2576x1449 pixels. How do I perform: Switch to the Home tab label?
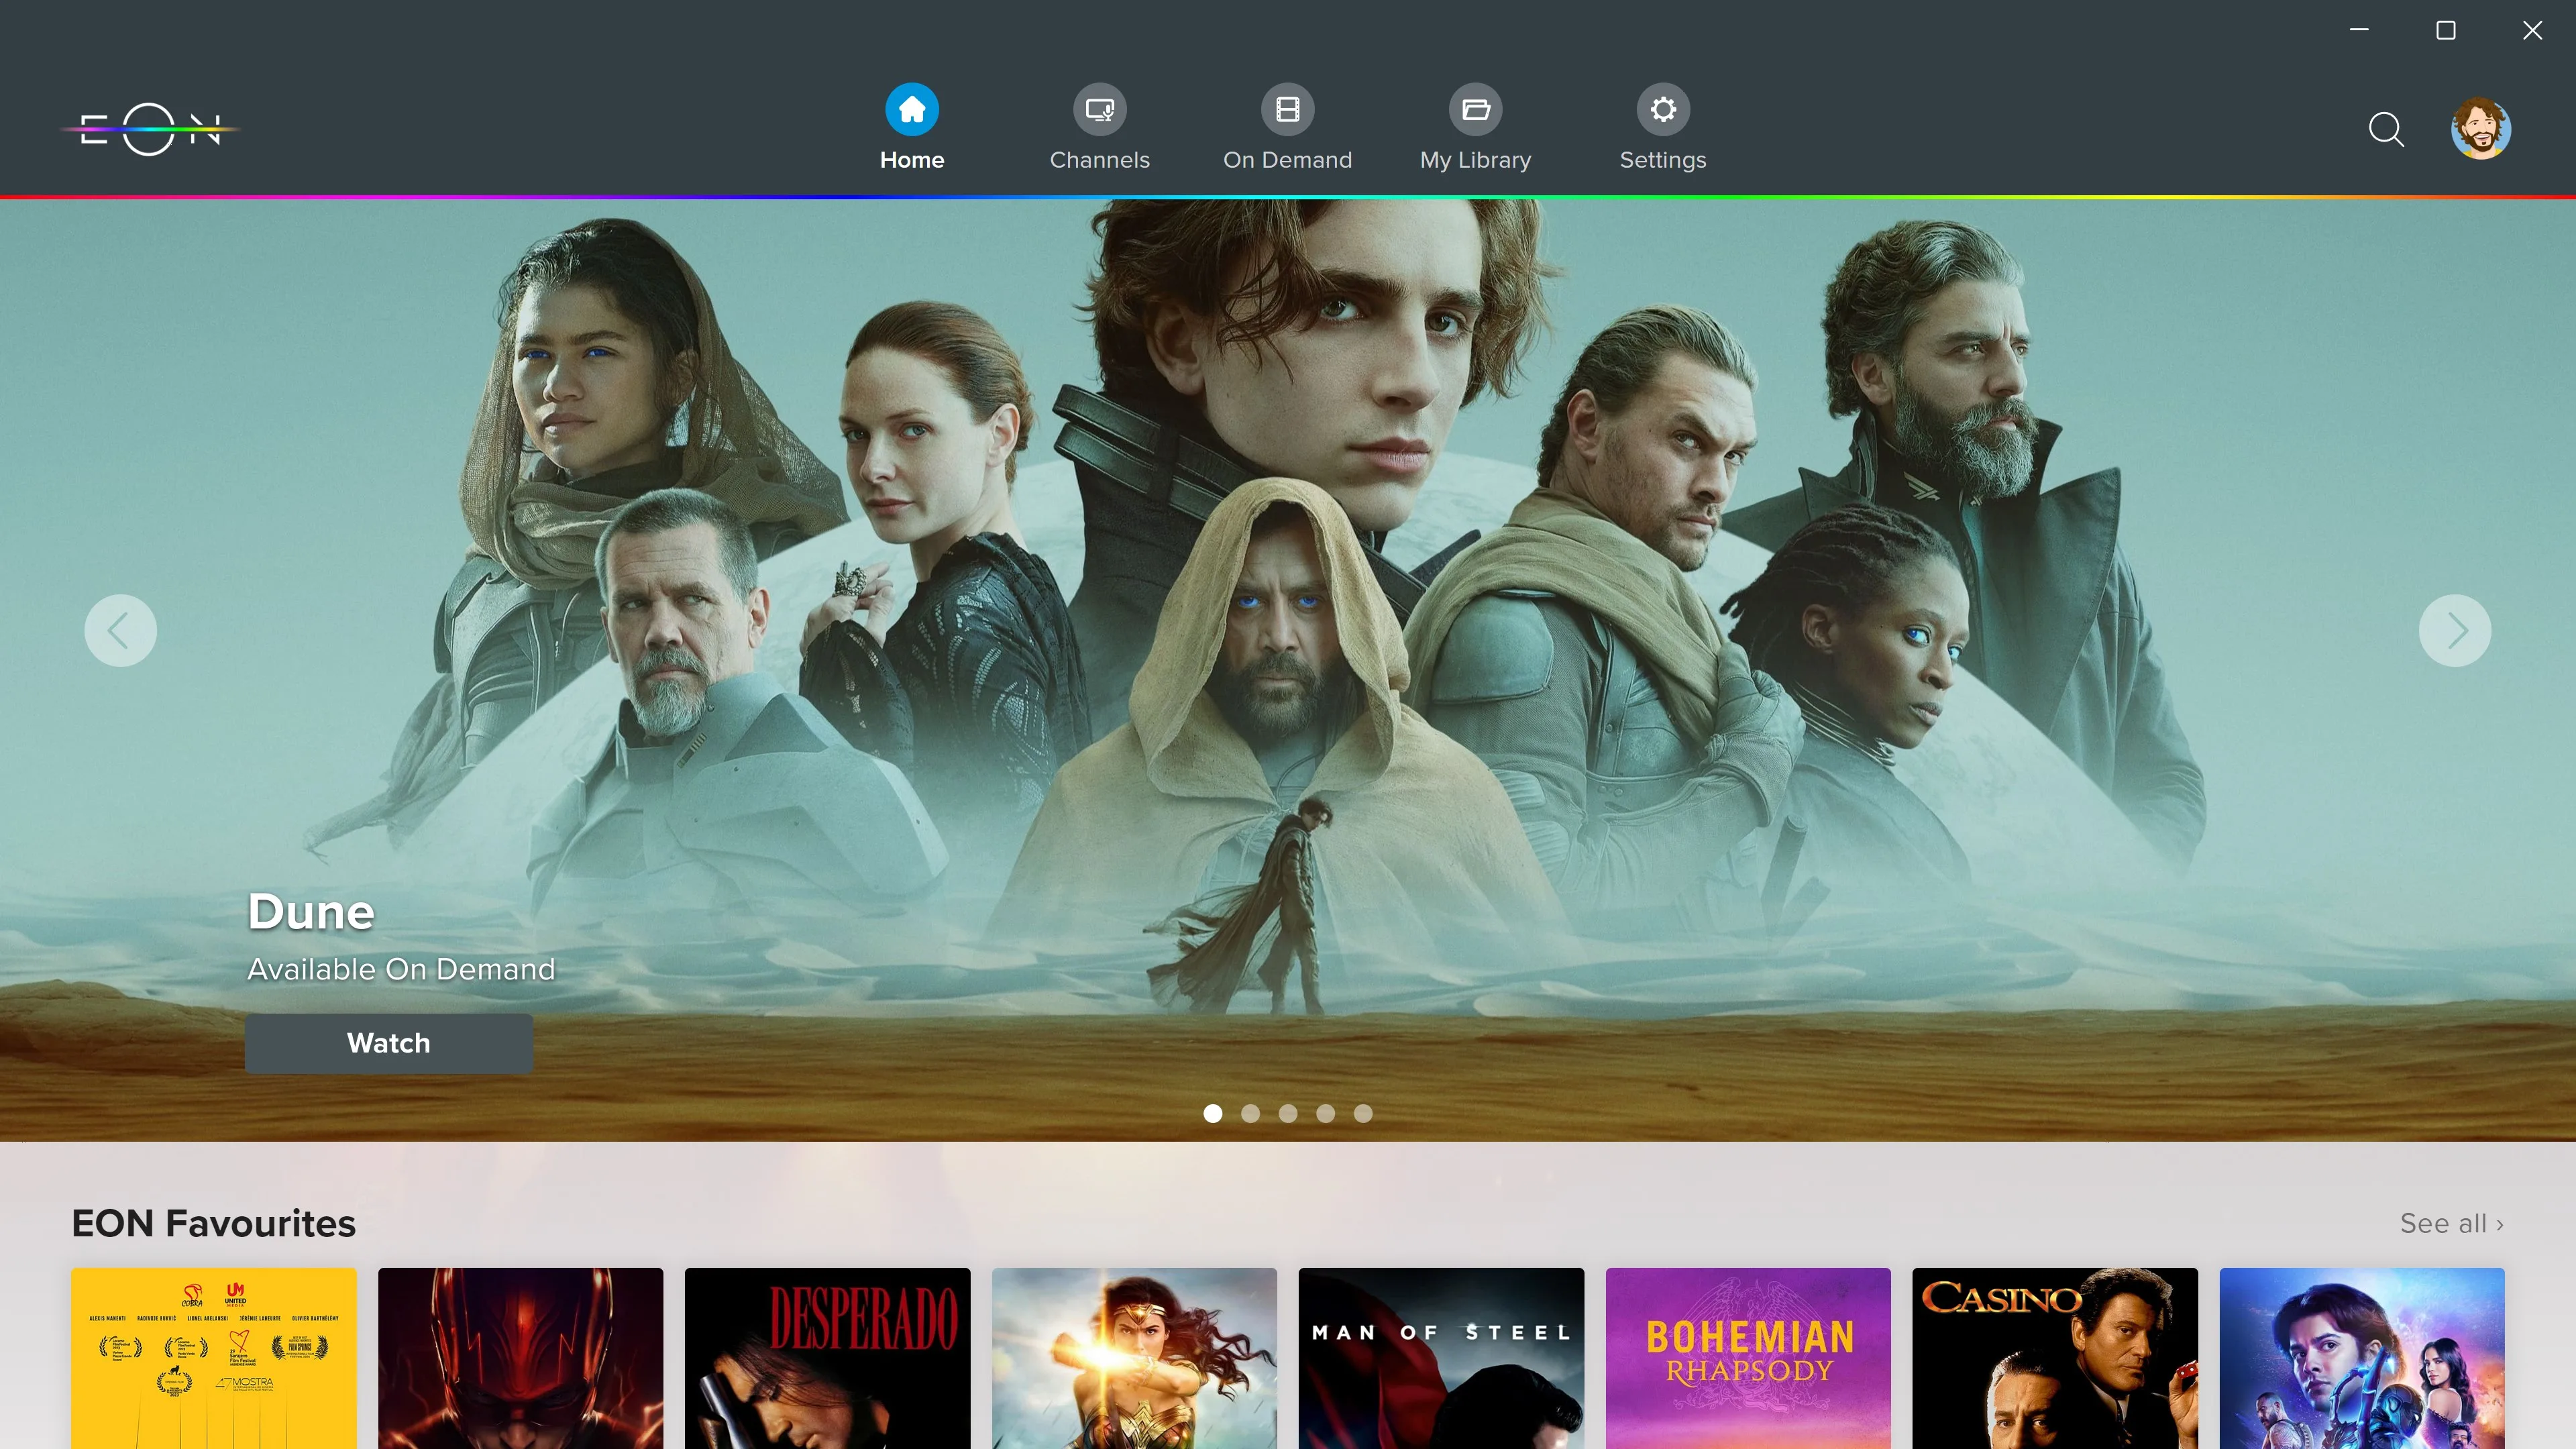tap(912, 160)
